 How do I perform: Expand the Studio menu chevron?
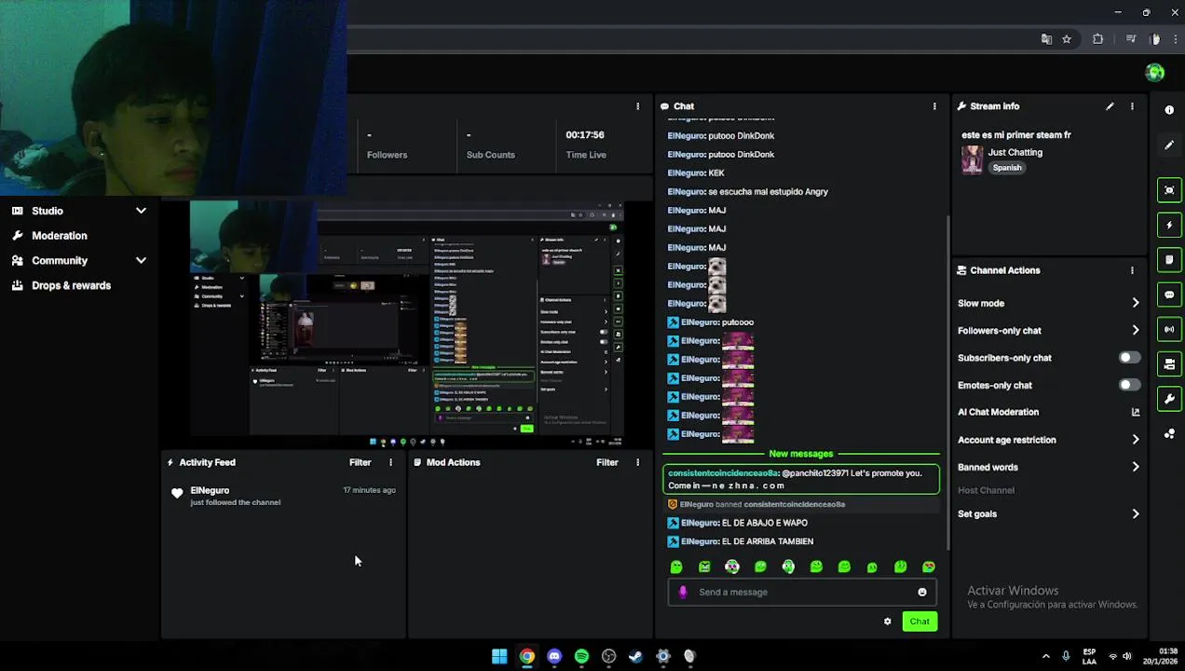click(141, 211)
